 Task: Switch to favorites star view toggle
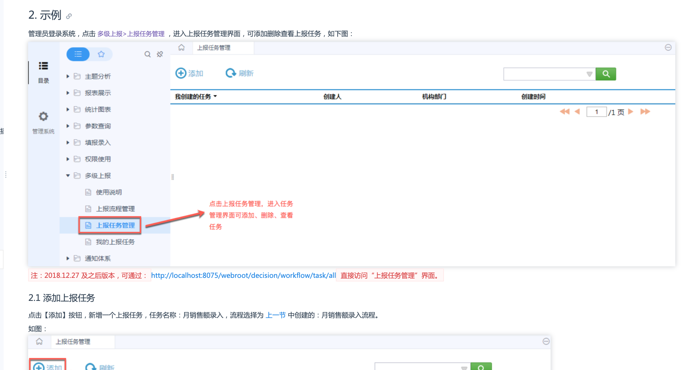pyautogui.click(x=101, y=54)
